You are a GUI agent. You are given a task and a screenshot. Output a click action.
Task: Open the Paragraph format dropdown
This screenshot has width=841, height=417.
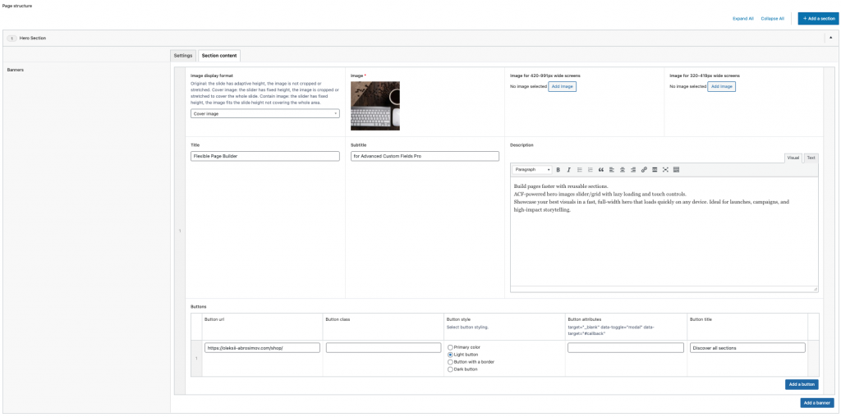coord(532,170)
